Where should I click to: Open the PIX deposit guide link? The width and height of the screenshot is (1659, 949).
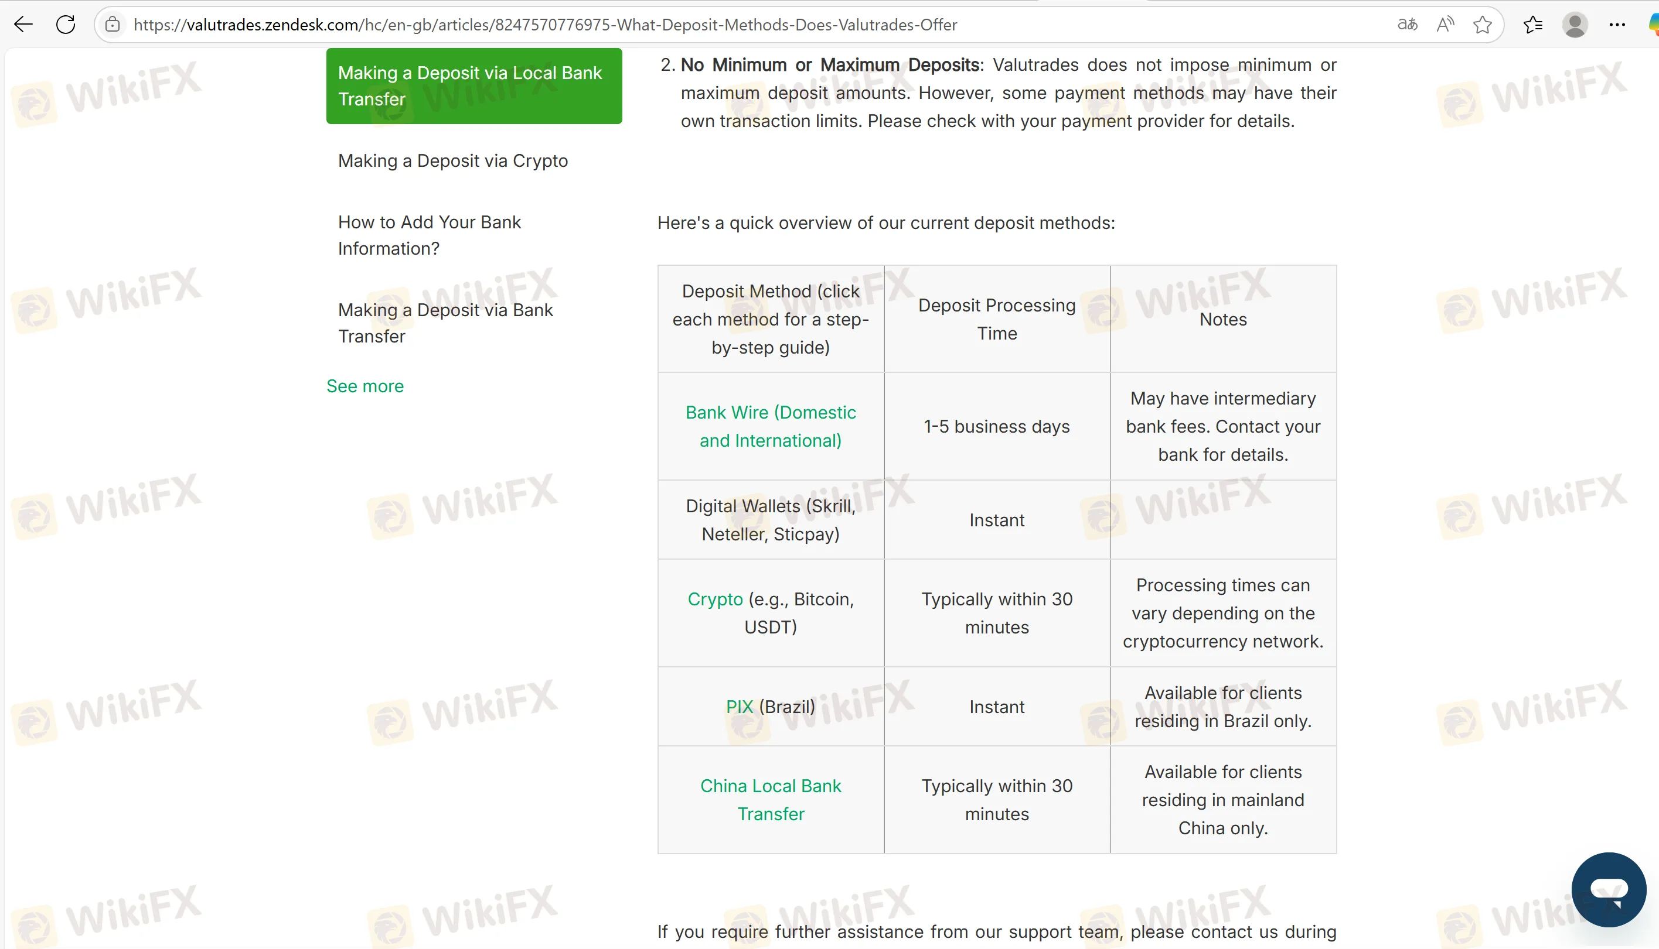[x=739, y=707]
